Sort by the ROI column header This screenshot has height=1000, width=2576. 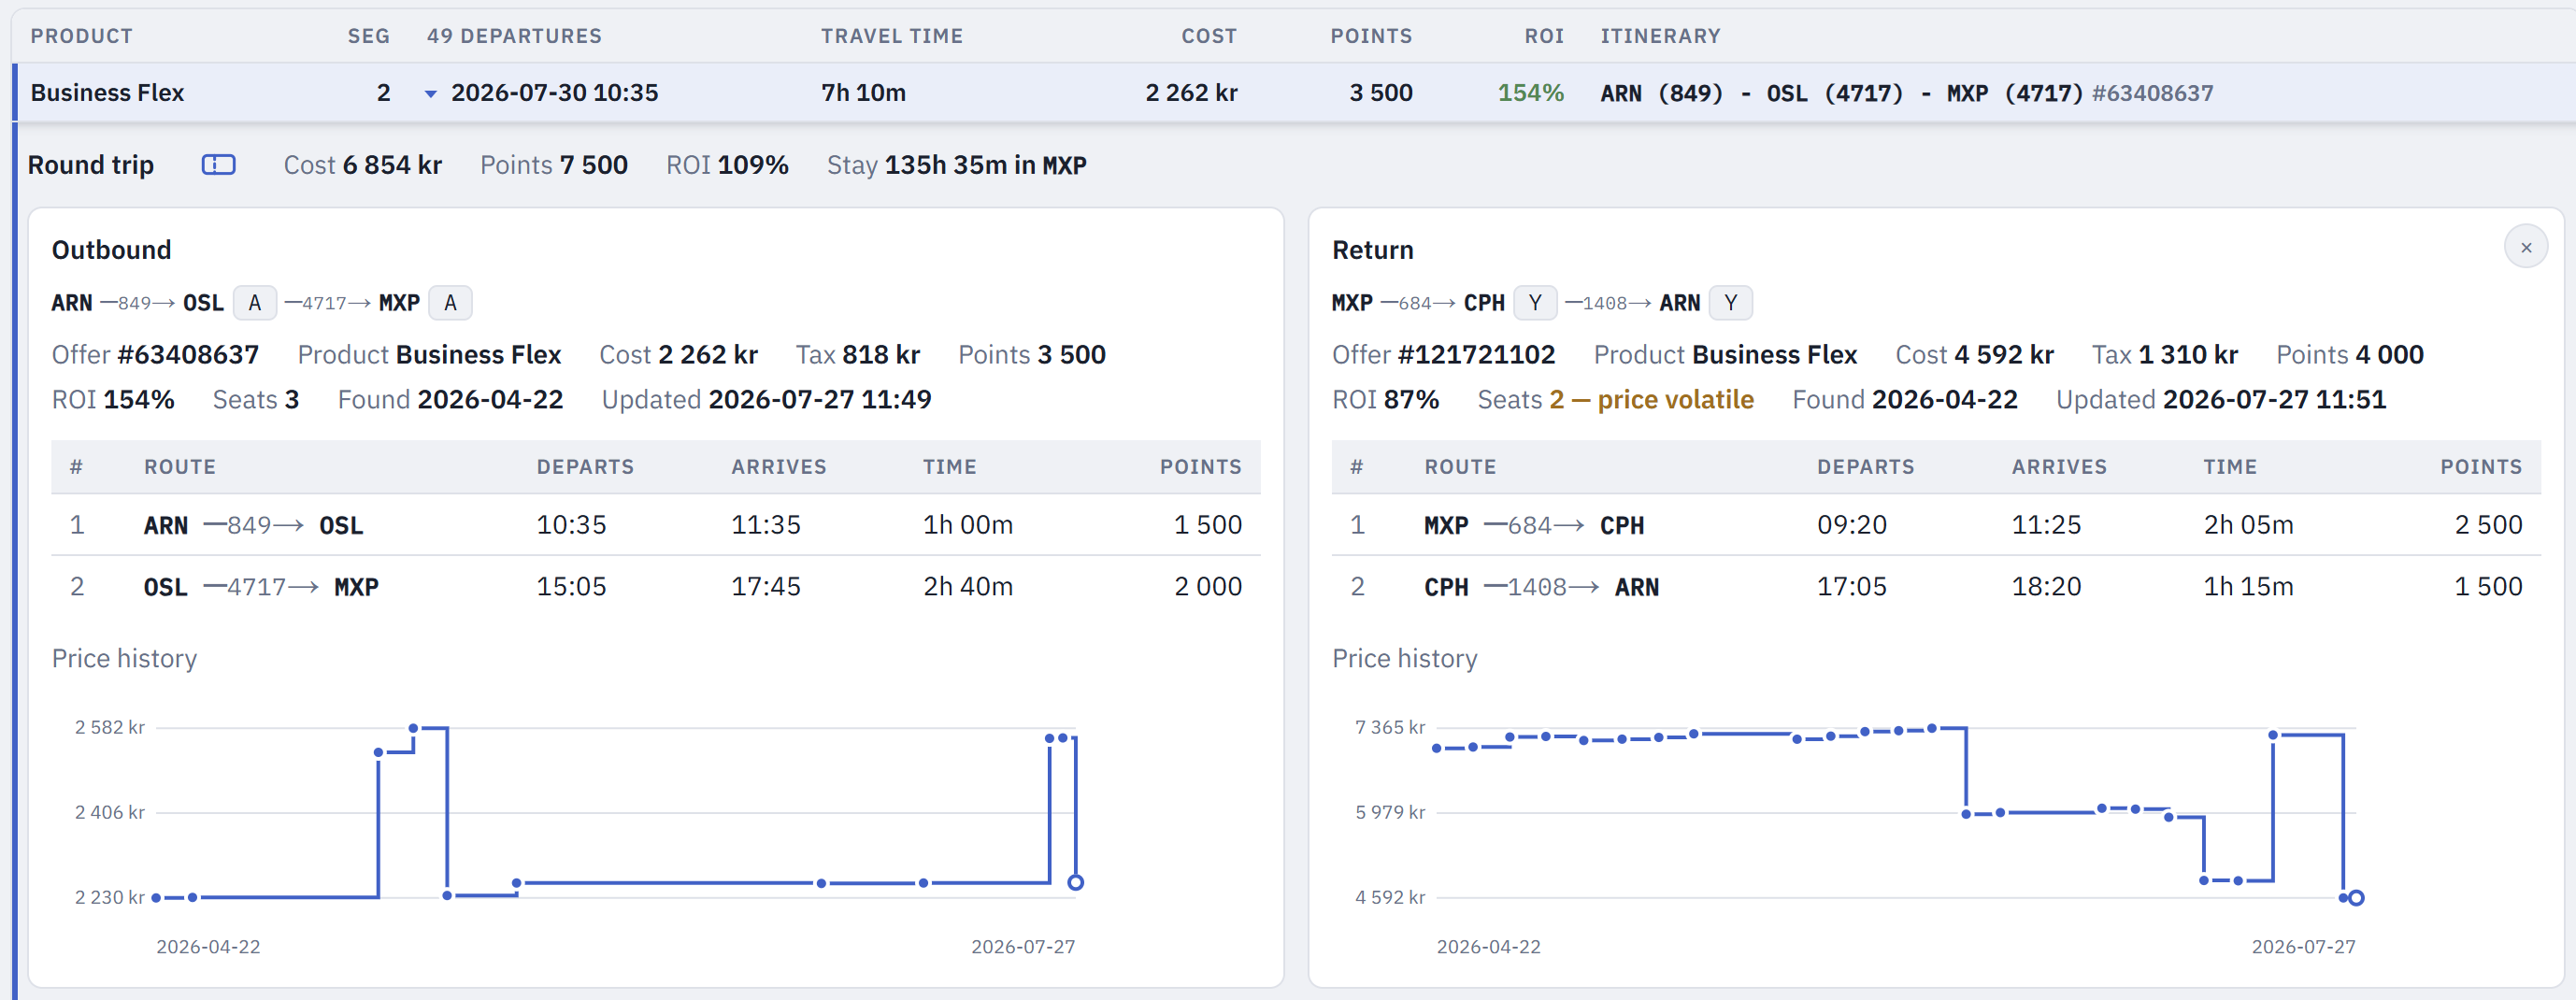pos(1544,36)
